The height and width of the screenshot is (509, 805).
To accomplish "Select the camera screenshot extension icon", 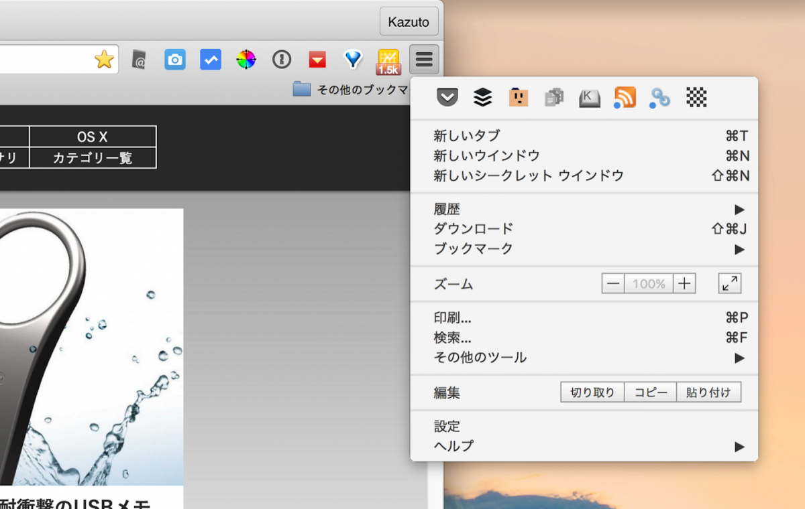I will [x=175, y=59].
